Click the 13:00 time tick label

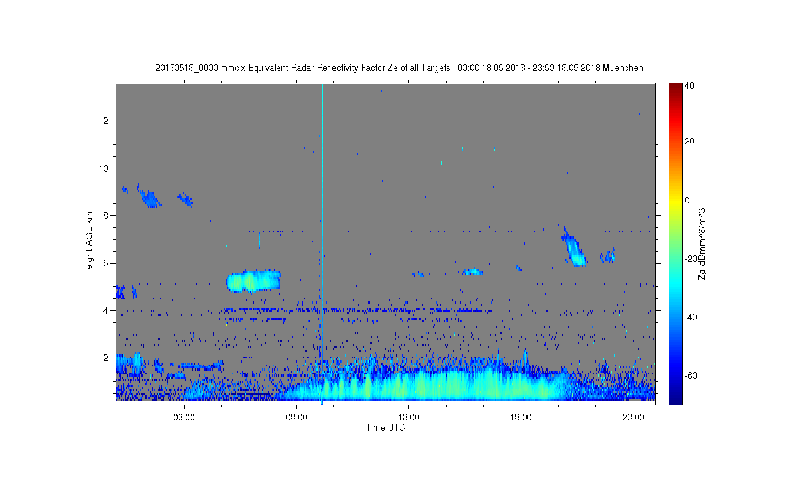click(x=409, y=418)
